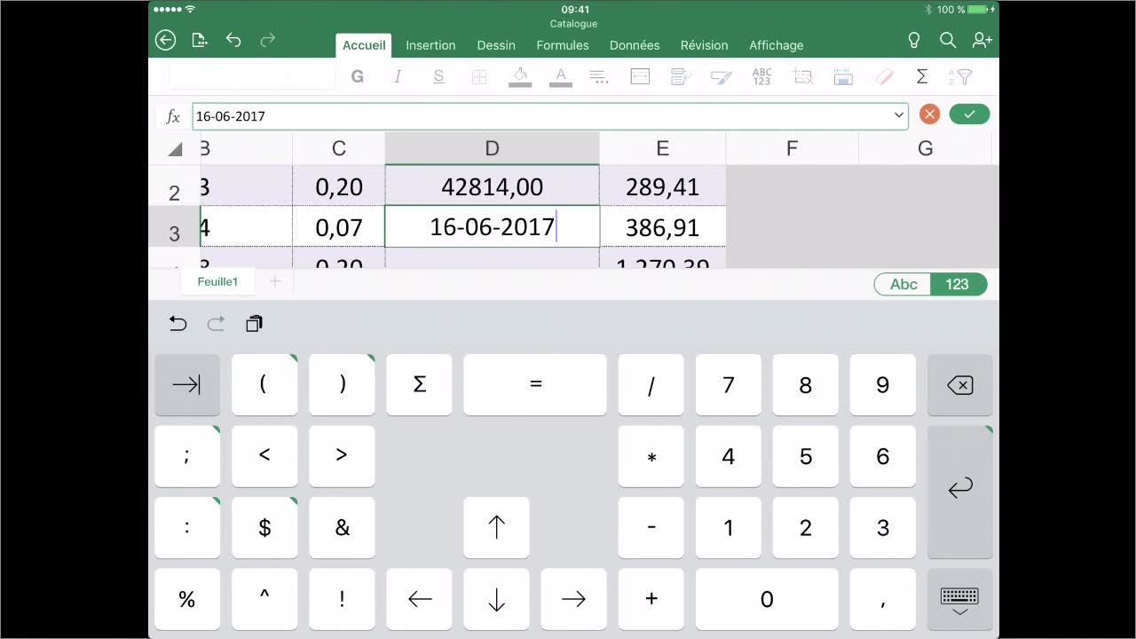Tap the share person-plus icon
Image resolution: width=1136 pixels, height=639 pixels.
[x=982, y=40]
